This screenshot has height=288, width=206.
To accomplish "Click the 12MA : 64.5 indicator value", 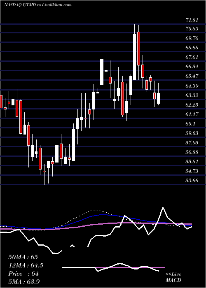I will pos(26,265).
